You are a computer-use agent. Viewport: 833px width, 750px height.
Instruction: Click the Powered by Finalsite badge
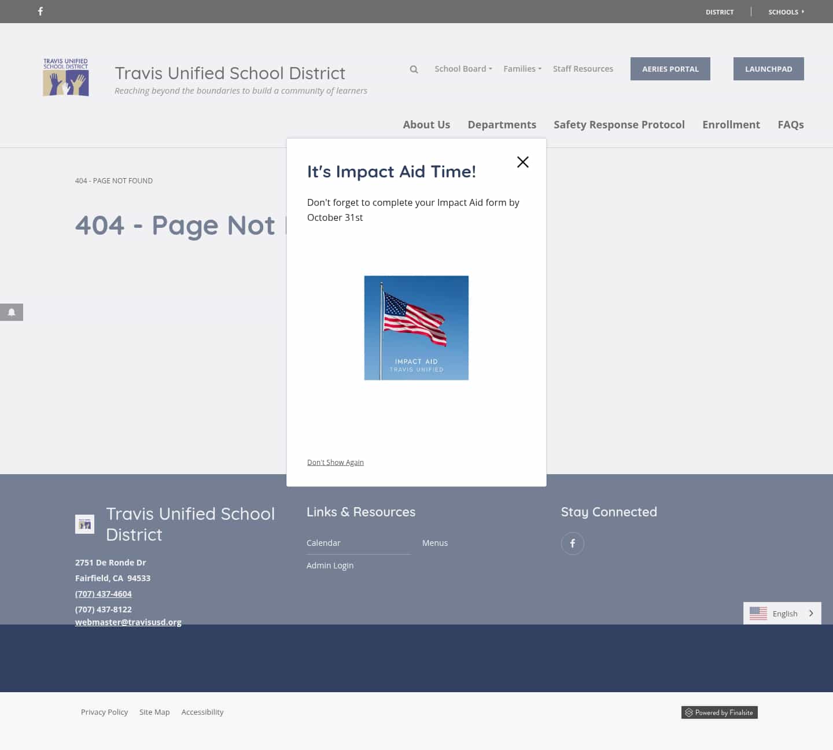[719, 712]
